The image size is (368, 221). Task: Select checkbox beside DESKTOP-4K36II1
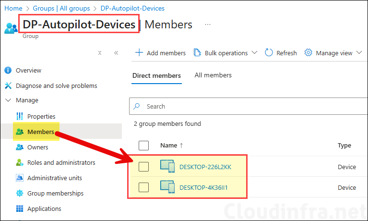point(143,187)
